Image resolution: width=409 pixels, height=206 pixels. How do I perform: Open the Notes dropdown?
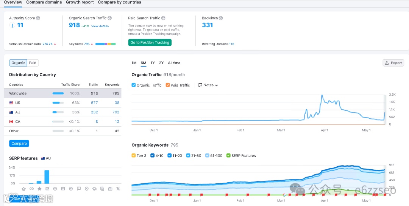pos(208,85)
